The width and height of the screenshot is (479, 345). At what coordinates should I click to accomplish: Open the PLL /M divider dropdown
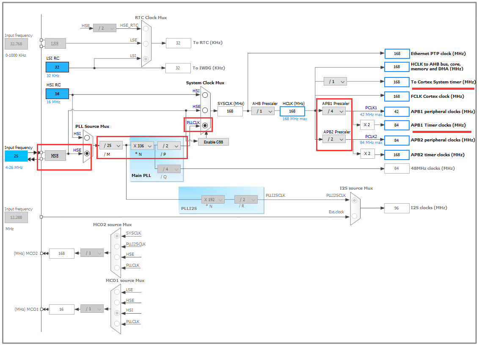pyautogui.click(x=111, y=146)
